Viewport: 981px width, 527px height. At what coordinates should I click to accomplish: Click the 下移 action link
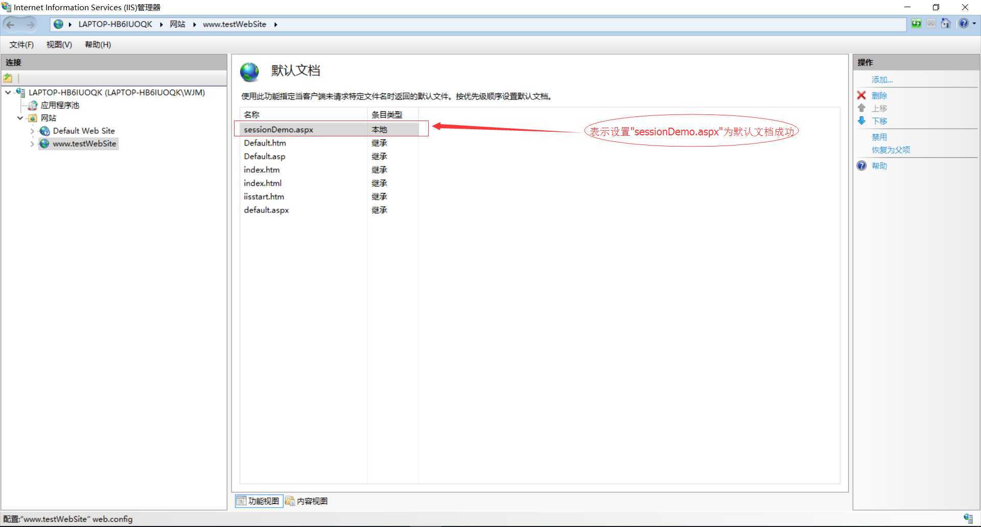click(879, 121)
